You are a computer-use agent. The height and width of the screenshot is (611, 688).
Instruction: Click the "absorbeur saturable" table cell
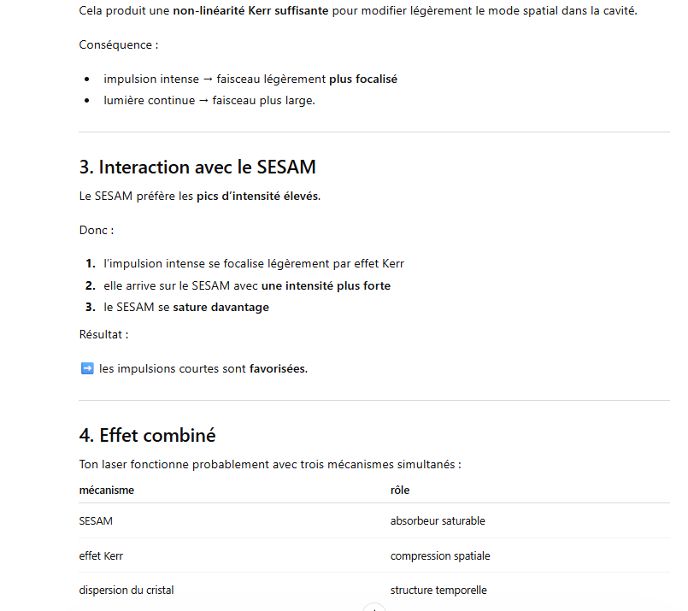tap(438, 520)
